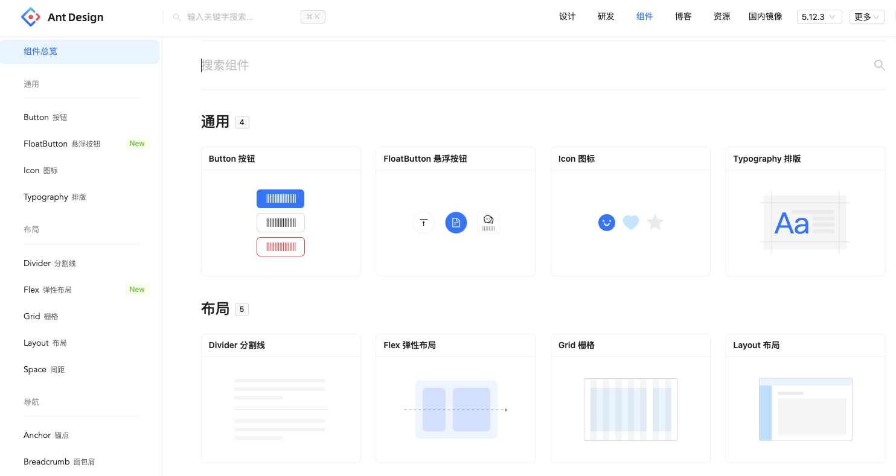Open Divider 分割线 in sidebar
The width and height of the screenshot is (896, 476).
coord(80,263)
